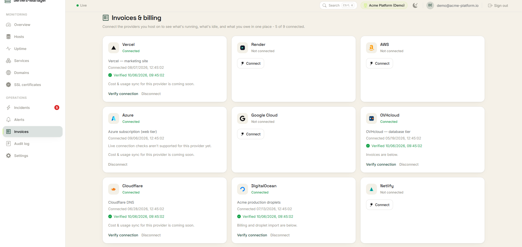Select the Uptime pulse icon
The height and width of the screenshot is (247, 522).
tap(8, 49)
